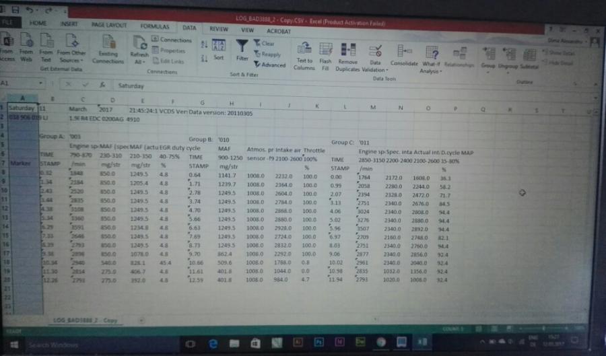Image resolution: width=606 pixels, height=356 pixels.
Task: Open the PAGE LAYOUT ribbon tab
Action: (x=108, y=25)
